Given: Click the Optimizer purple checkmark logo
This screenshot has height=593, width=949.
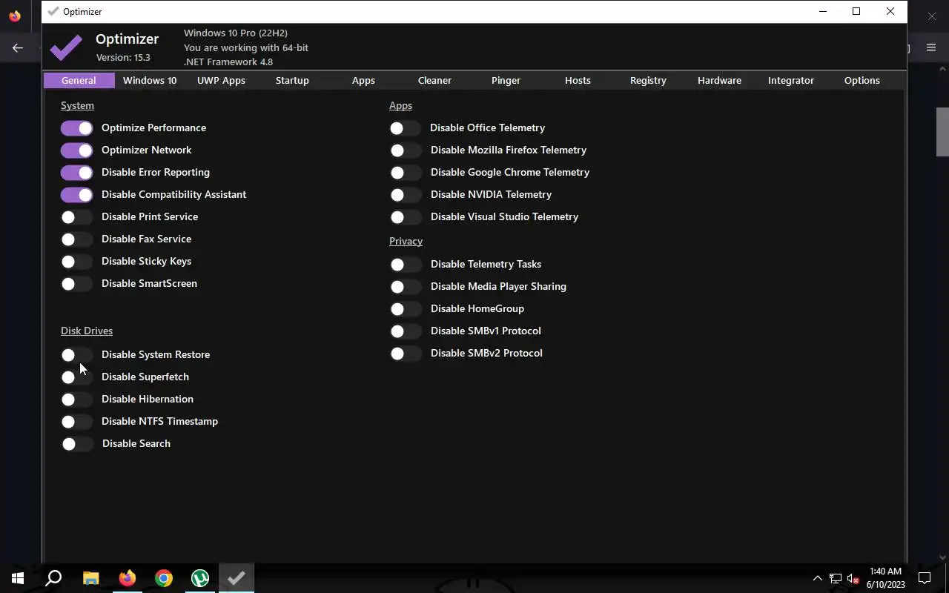Looking at the screenshot, I should coord(66,47).
